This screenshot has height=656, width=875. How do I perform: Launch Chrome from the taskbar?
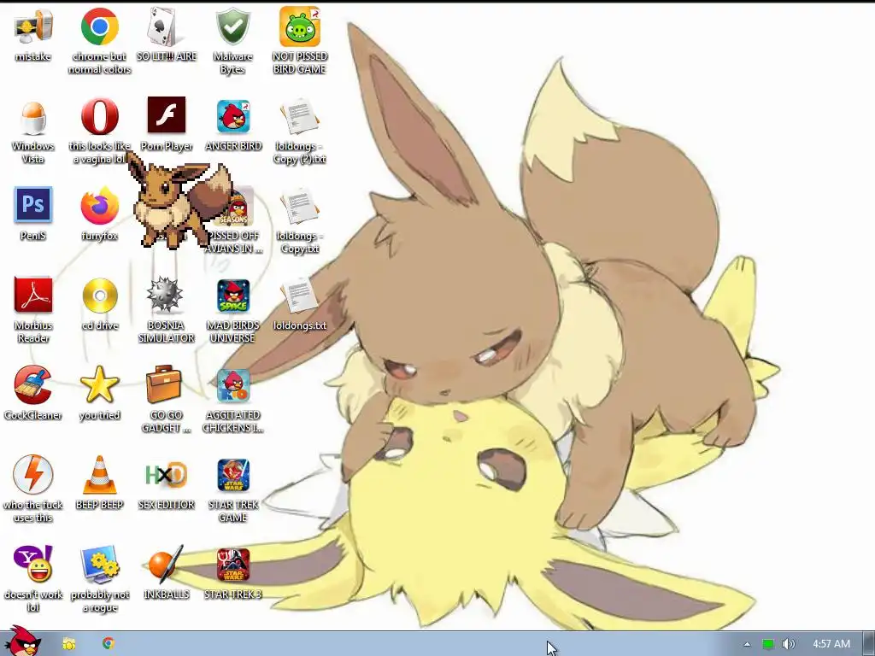pyautogui.click(x=109, y=643)
